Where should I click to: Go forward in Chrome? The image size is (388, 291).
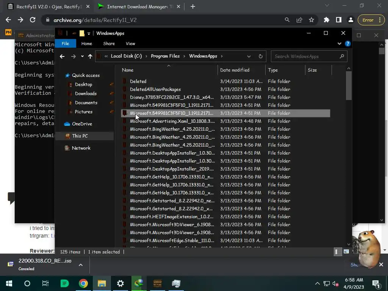(x=20, y=20)
